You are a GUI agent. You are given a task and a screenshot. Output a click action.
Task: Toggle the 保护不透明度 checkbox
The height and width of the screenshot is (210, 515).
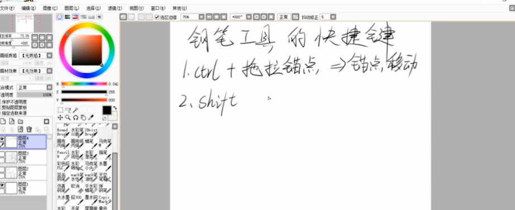click(0, 102)
